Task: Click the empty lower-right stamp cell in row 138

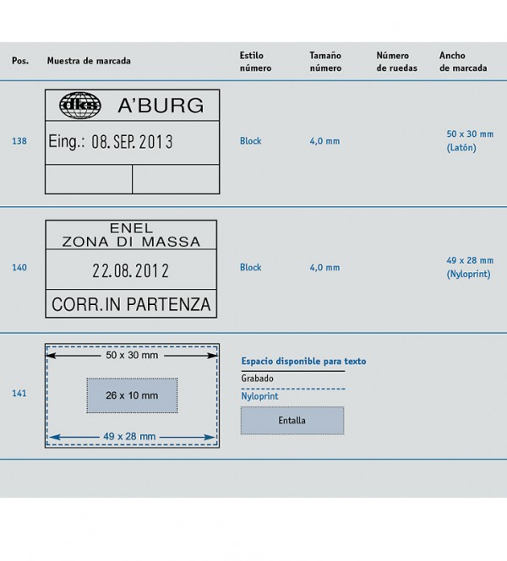Action: (176, 179)
